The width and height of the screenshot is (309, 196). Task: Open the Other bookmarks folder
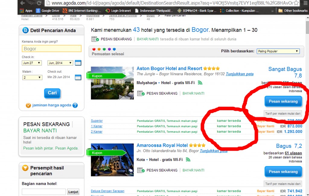tap(292, 11)
